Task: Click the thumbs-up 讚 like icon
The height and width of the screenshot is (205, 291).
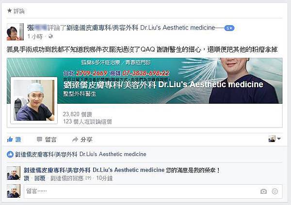Action: coord(10,139)
